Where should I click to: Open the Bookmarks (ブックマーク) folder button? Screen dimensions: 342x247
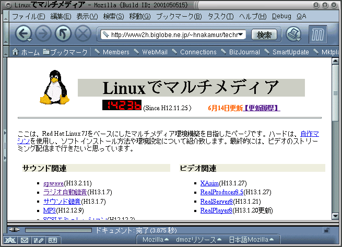coord(65,52)
